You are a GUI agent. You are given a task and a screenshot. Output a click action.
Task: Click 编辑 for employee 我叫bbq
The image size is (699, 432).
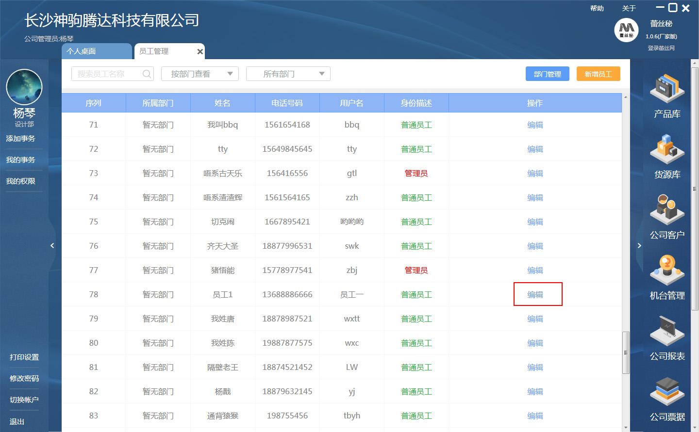tap(535, 125)
